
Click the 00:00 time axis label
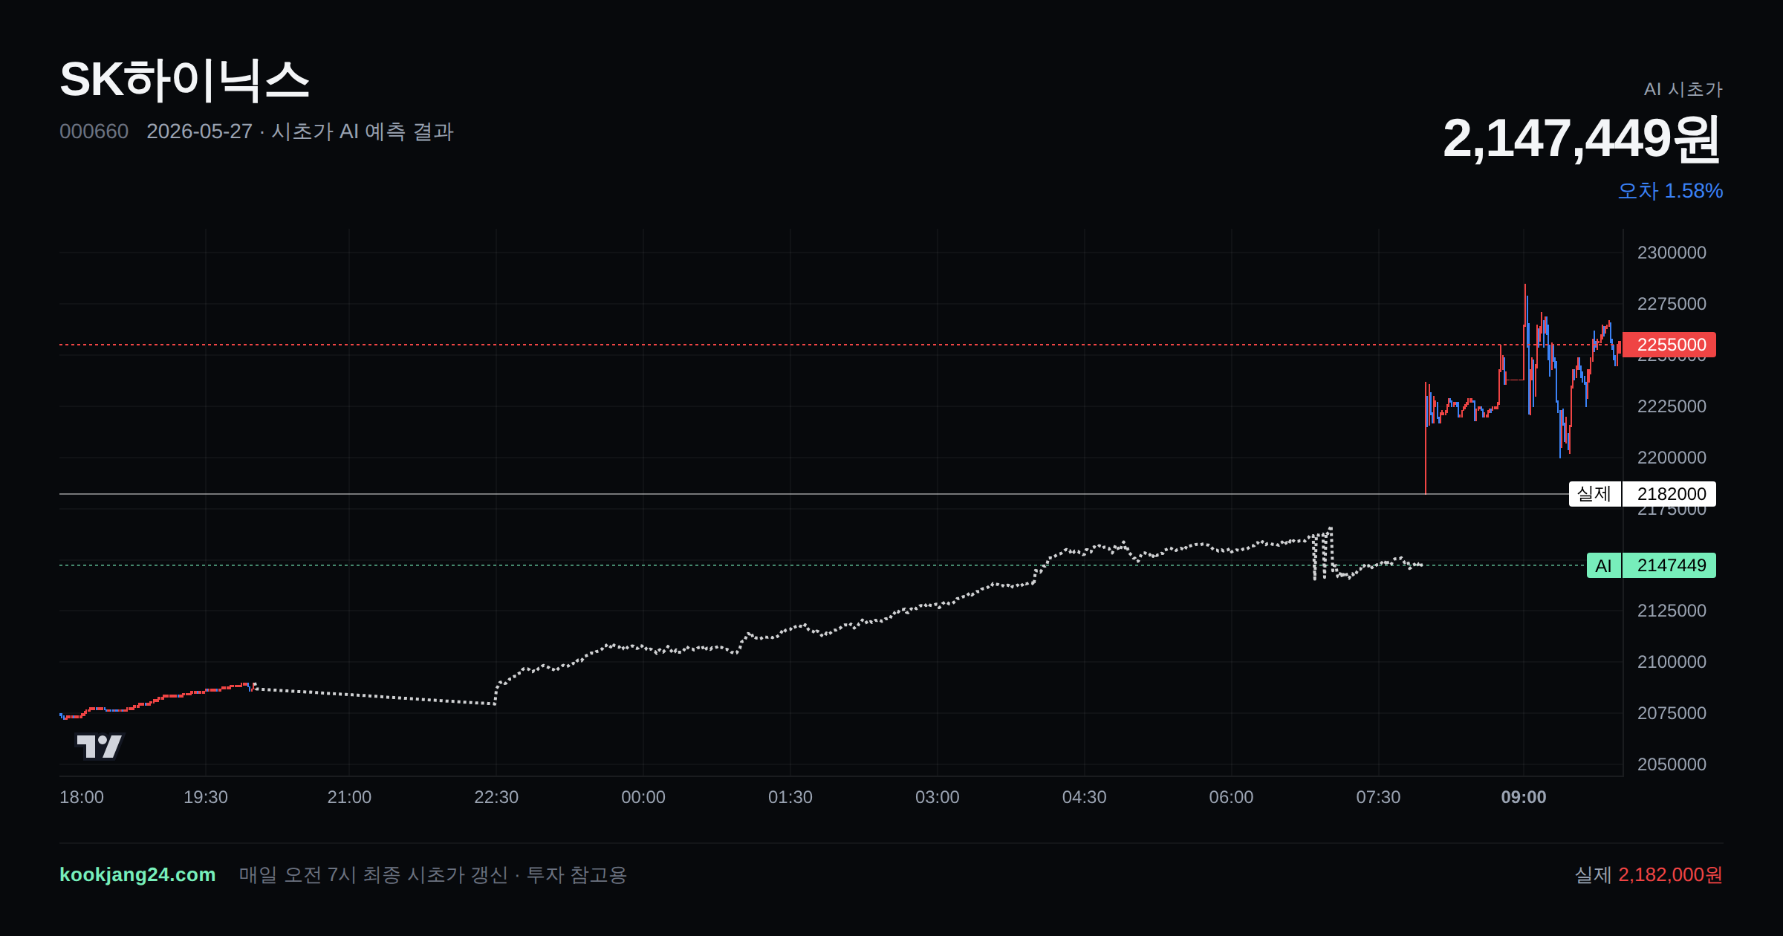point(643,797)
